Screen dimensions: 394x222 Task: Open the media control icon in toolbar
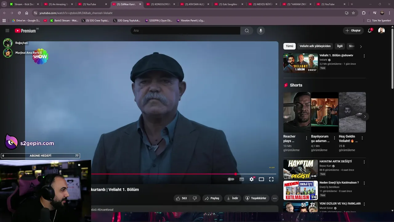point(375,13)
